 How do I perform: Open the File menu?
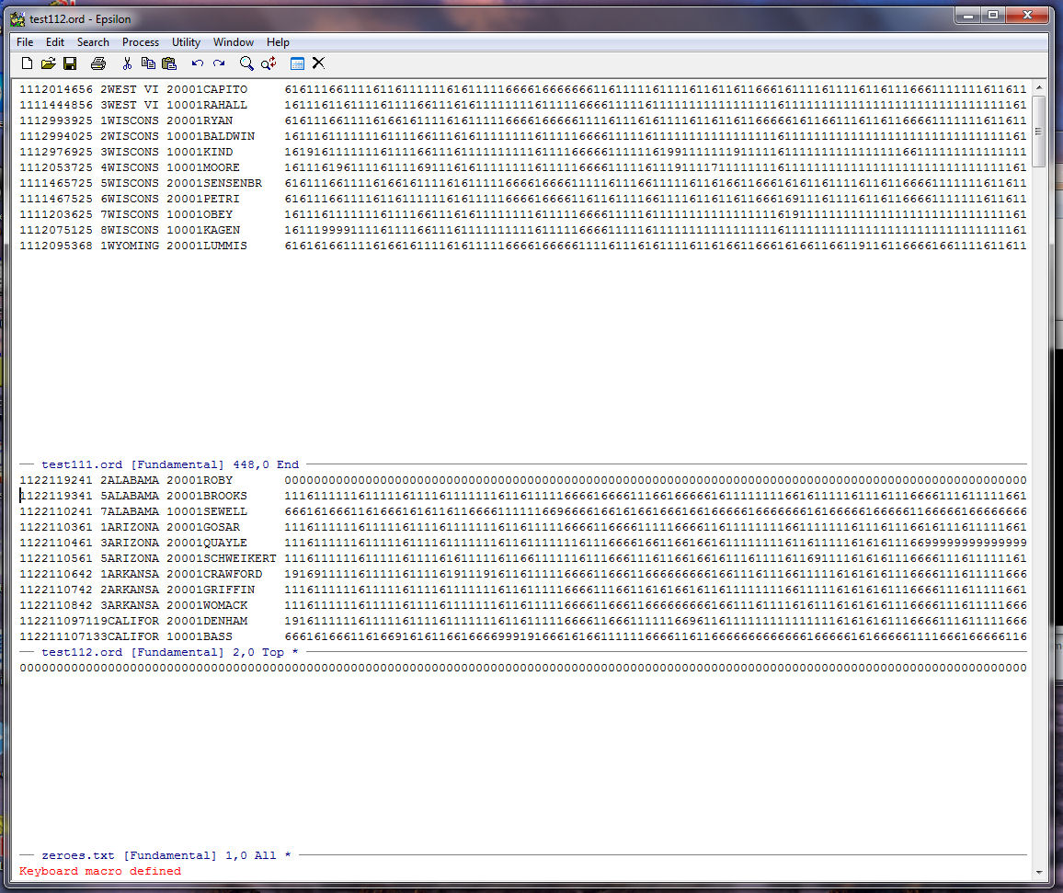[x=25, y=42]
